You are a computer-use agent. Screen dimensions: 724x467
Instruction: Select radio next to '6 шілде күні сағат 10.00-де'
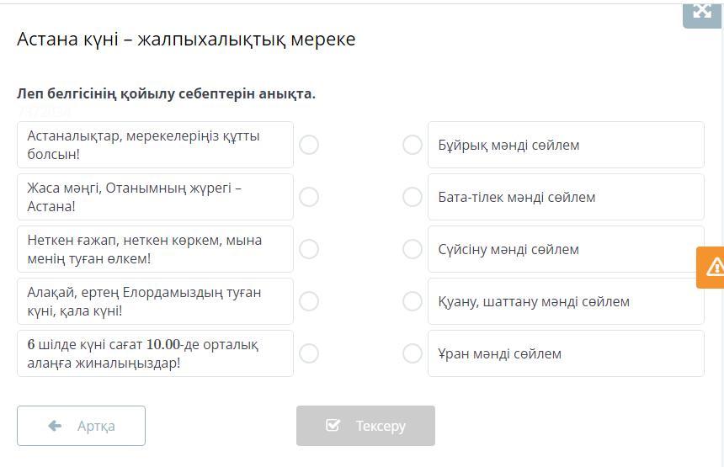tap(309, 353)
